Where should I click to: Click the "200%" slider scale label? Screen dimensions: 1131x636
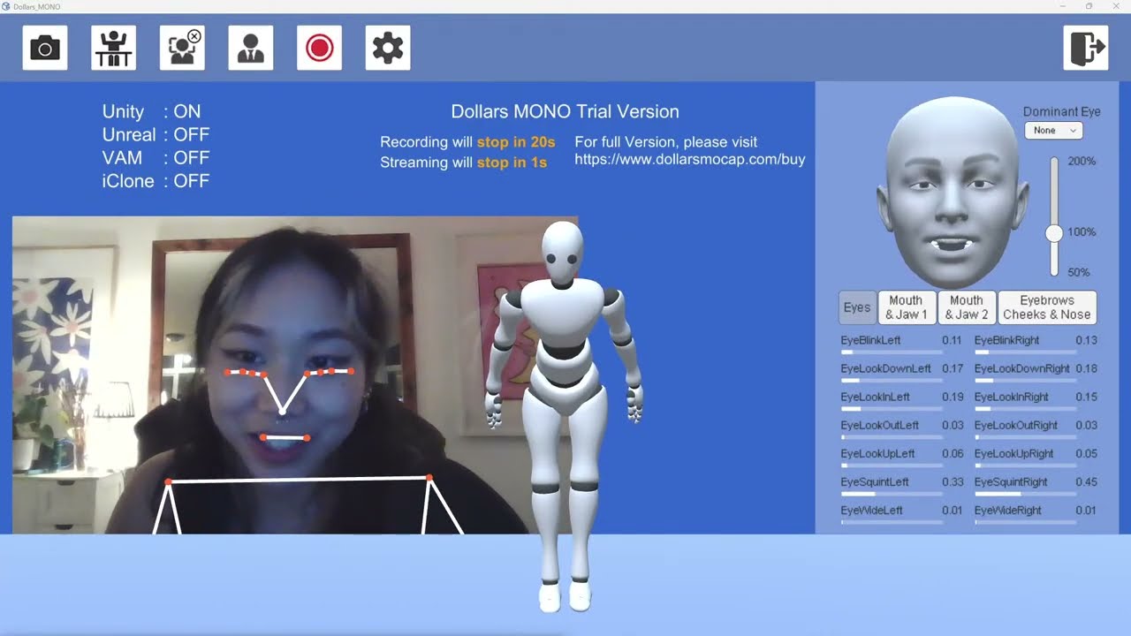coord(1082,162)
